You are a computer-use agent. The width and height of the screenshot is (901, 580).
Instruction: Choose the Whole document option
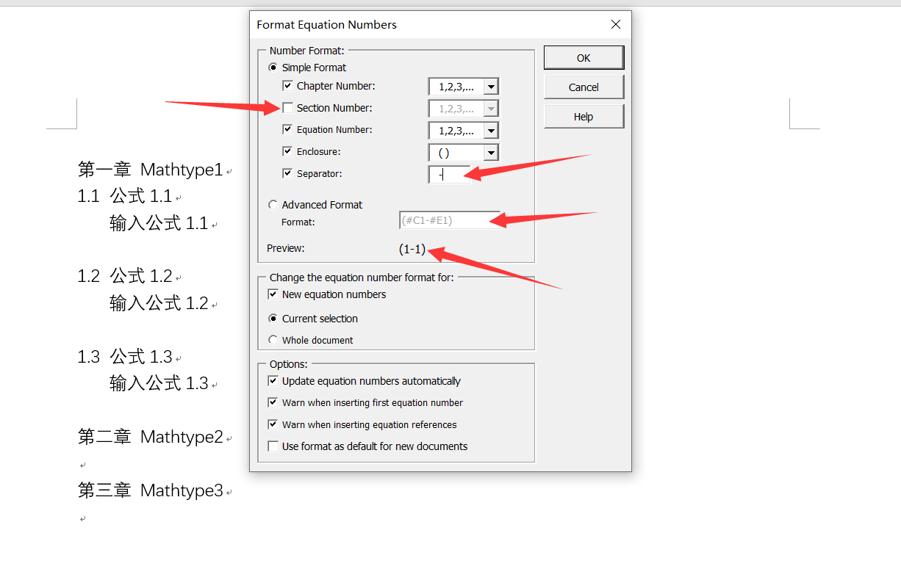pos(273,340)
